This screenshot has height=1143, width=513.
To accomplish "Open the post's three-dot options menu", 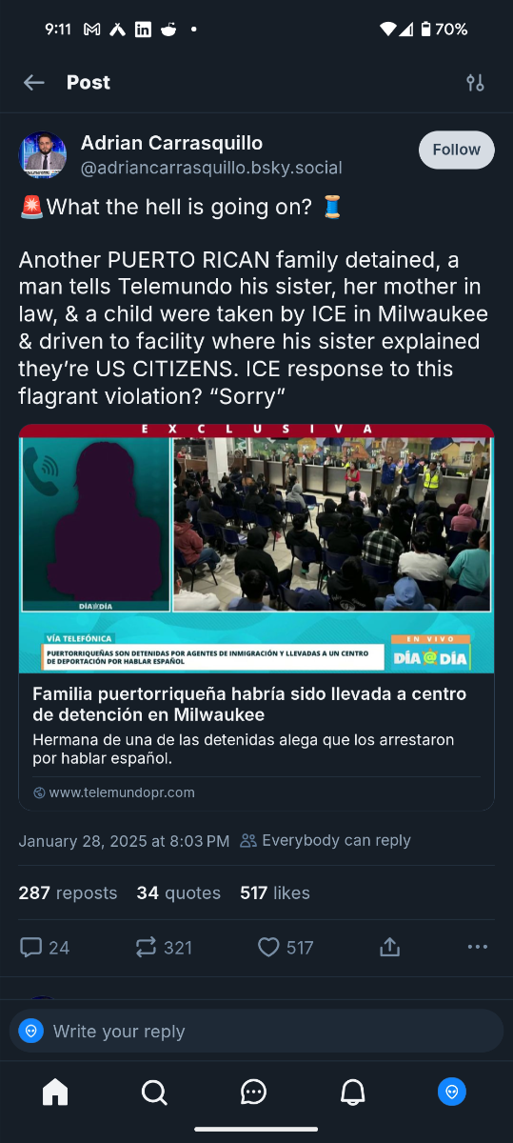I will coord(478,947).
